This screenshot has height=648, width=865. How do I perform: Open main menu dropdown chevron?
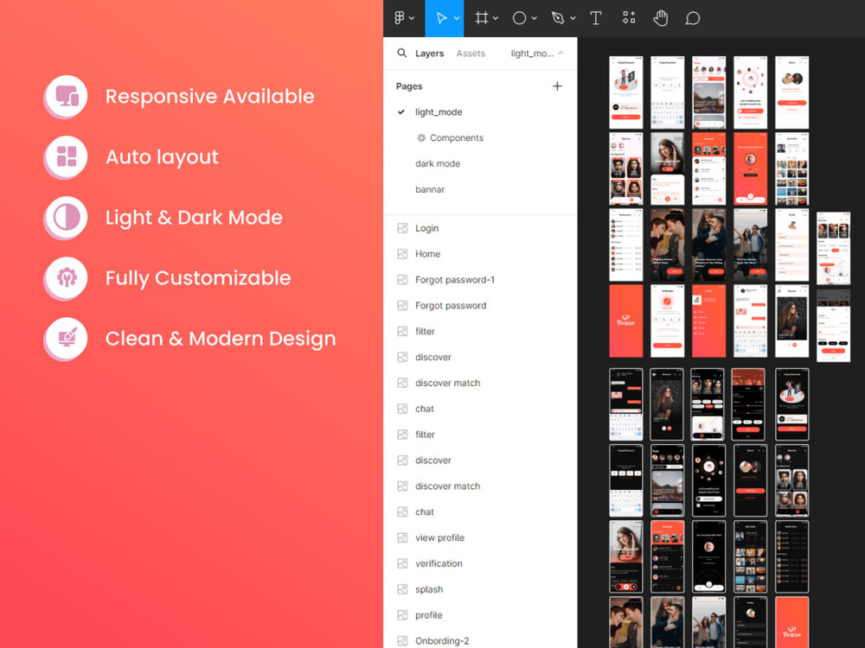coord(412,18)
